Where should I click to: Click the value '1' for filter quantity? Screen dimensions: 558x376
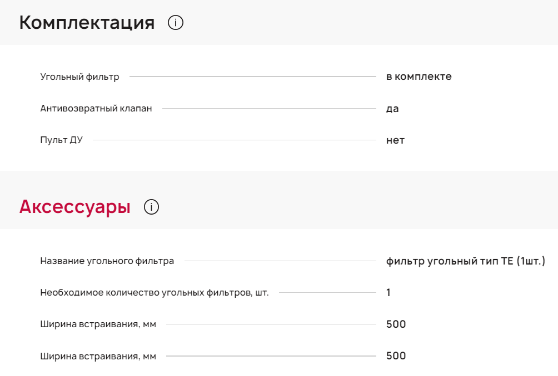click(388, 292)
